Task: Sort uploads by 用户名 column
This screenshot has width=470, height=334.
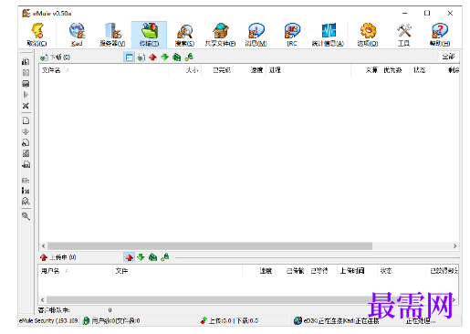Action: click(76, 271)
